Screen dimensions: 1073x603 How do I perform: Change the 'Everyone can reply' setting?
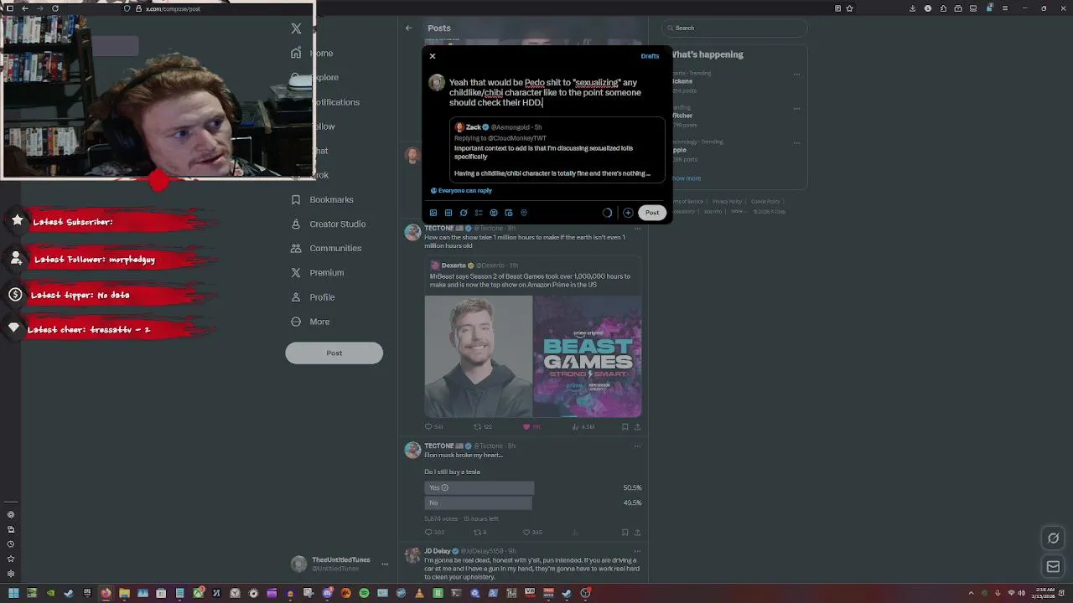click(x=461, y=191)
